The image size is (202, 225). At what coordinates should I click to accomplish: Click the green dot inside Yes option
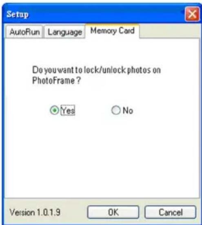[54, 110]
